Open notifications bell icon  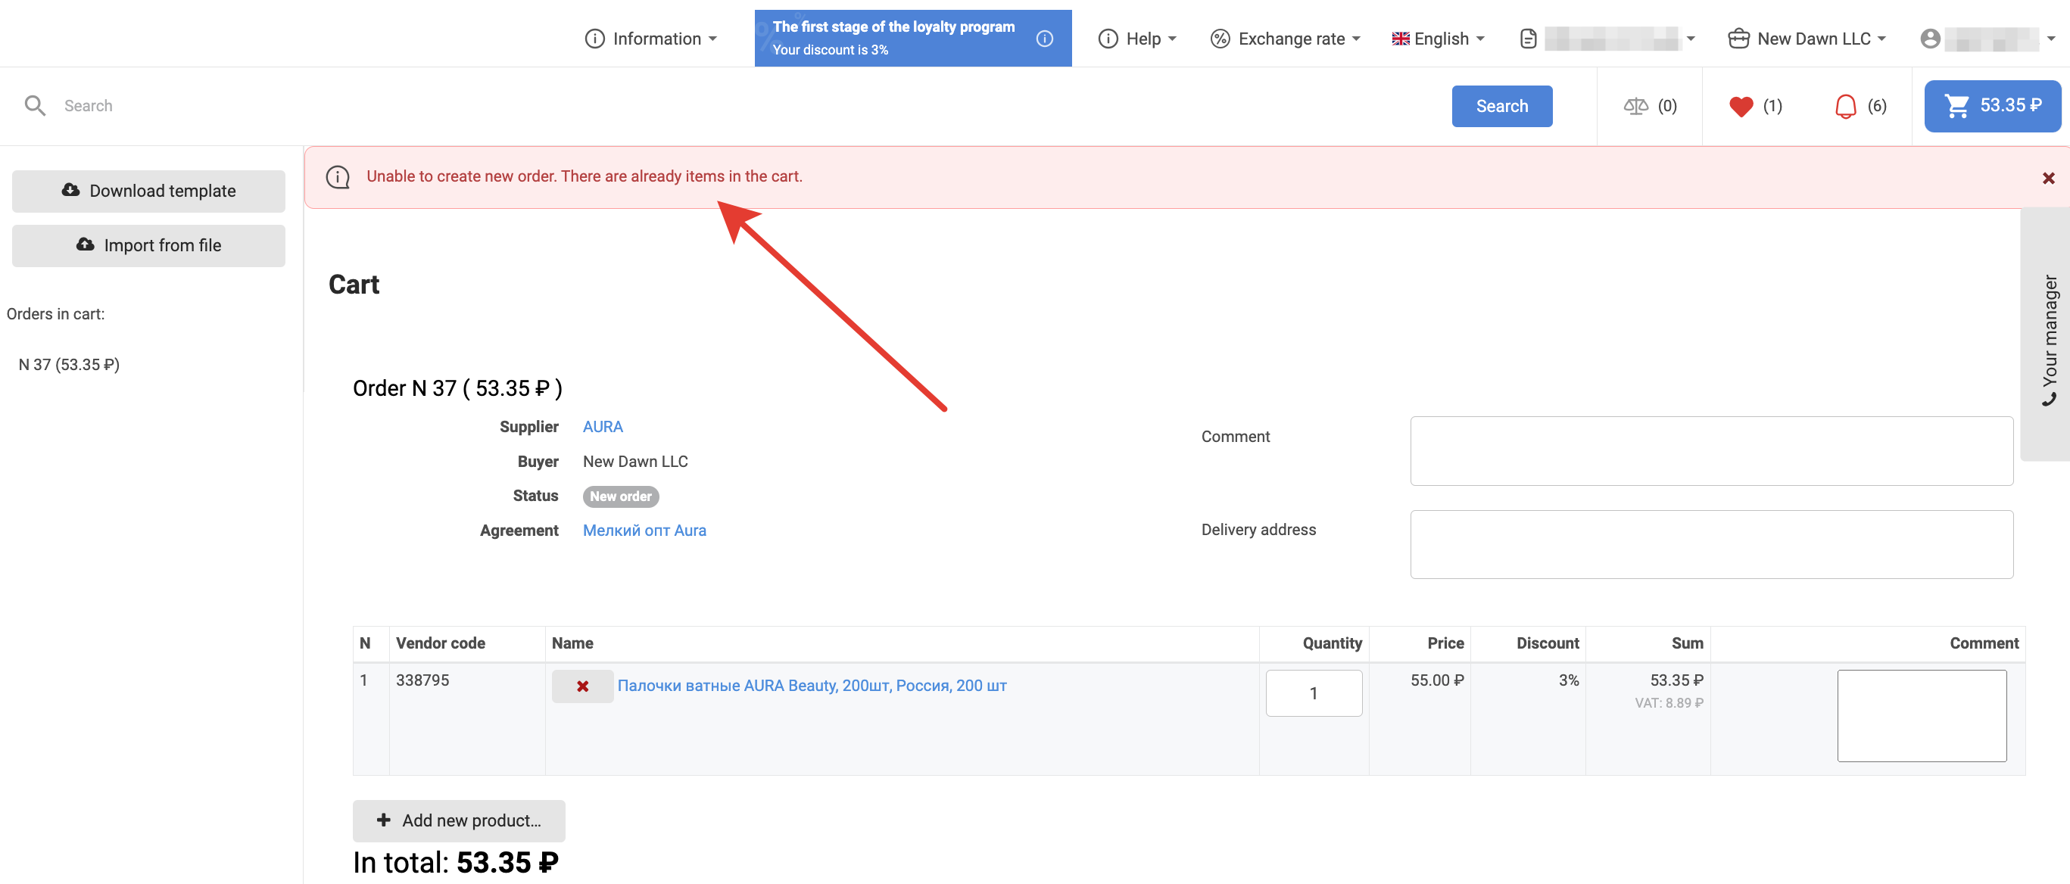1845,106
